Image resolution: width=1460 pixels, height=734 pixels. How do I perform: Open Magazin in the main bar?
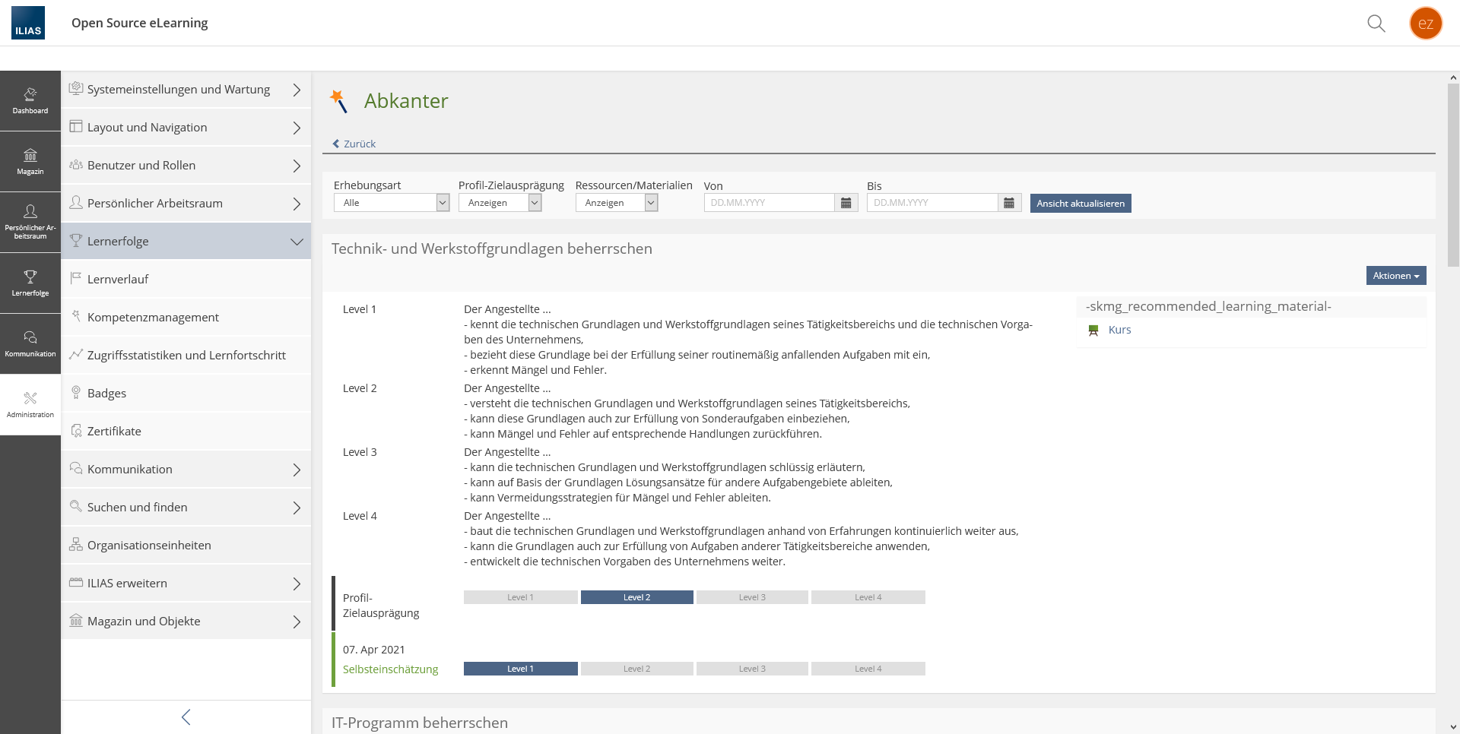tap(30, 162)
